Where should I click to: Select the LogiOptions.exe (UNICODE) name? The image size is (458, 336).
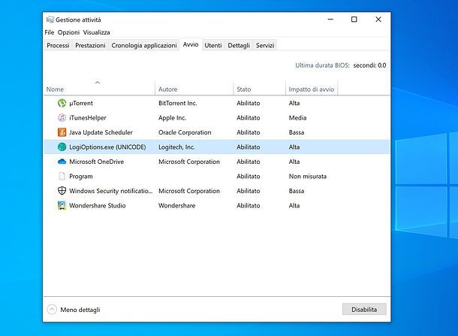coord(107,147)
